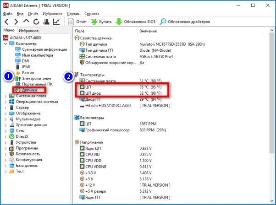Screen dimensions: 276x205
Task: Click the Вентиляторы fan icon
Action: (x=77, y=118)
